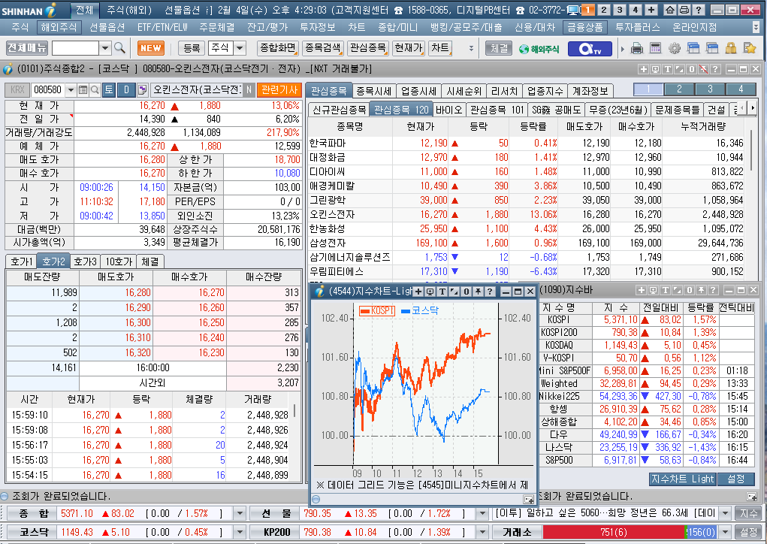The height and width of the screenshot is (544, 767).
Task: Open stock code 080580 history dropdown
Action: pyautogui.click(x=71, y=89)
